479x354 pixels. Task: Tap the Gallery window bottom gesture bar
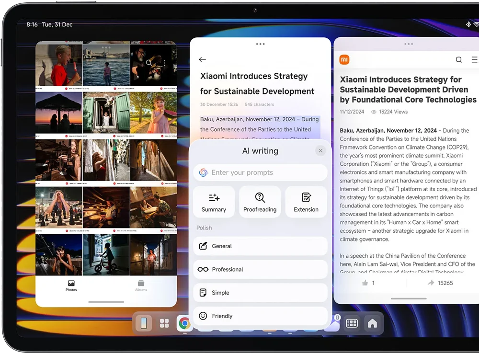click(x=106, y=302)
